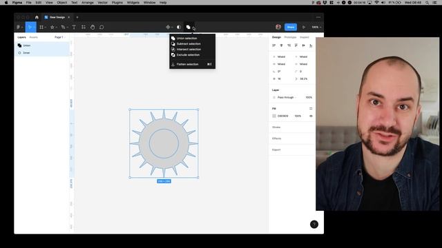Select the Hand tool

pyautogui.click(x=93, y=28)
